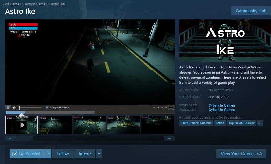The image size is (271, 164).
Task: Open Cyberkite Games publisher link
Action: pyautogui.click(x=222, y=110)
